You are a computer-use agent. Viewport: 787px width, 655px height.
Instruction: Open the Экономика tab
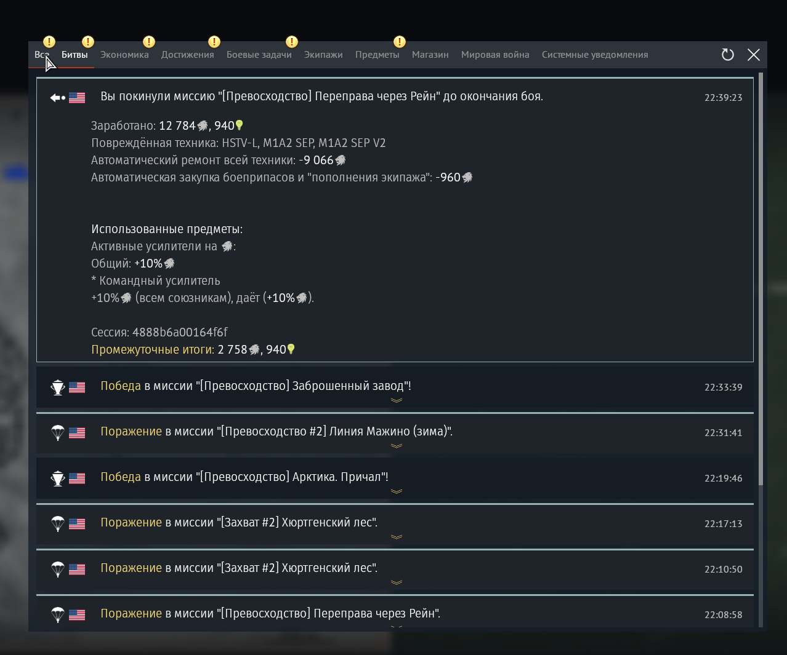[x=124, y=55]
